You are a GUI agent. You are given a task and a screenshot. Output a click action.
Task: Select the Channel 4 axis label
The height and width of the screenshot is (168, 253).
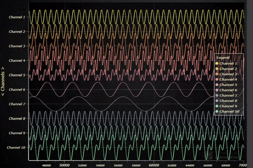click(17, 61)
